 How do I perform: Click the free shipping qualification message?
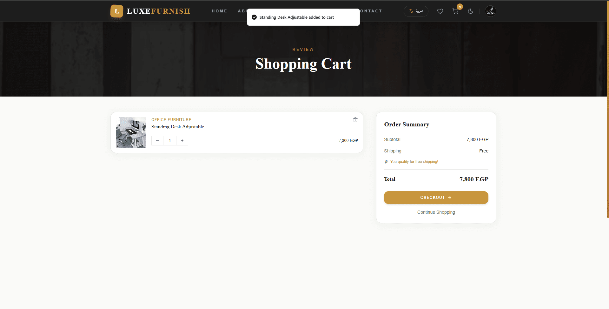click(x=411, y=162)
